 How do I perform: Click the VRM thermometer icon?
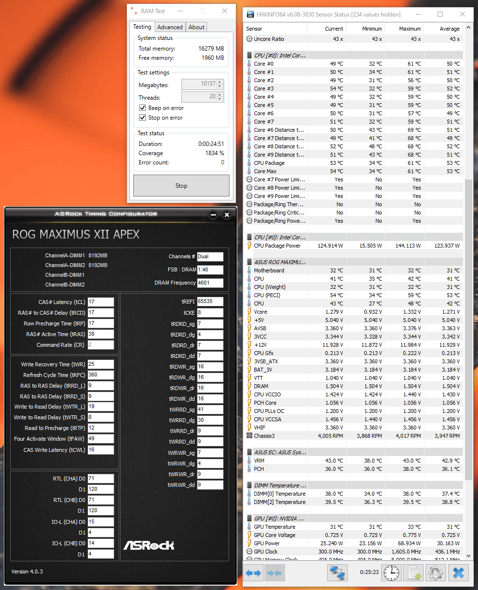click(x=249, y=461)
